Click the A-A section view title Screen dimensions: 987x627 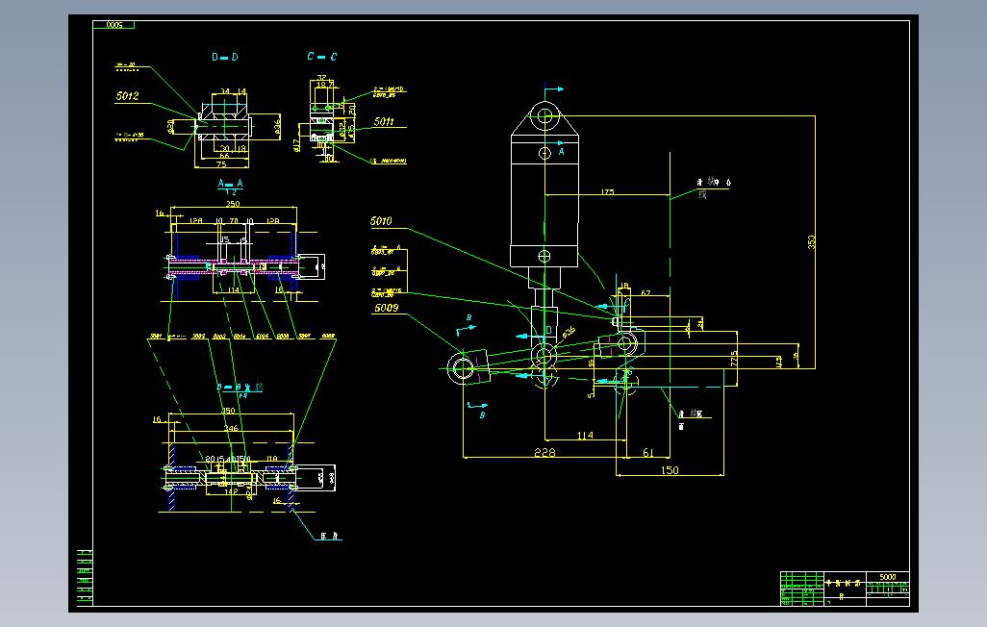pos(230,184)
